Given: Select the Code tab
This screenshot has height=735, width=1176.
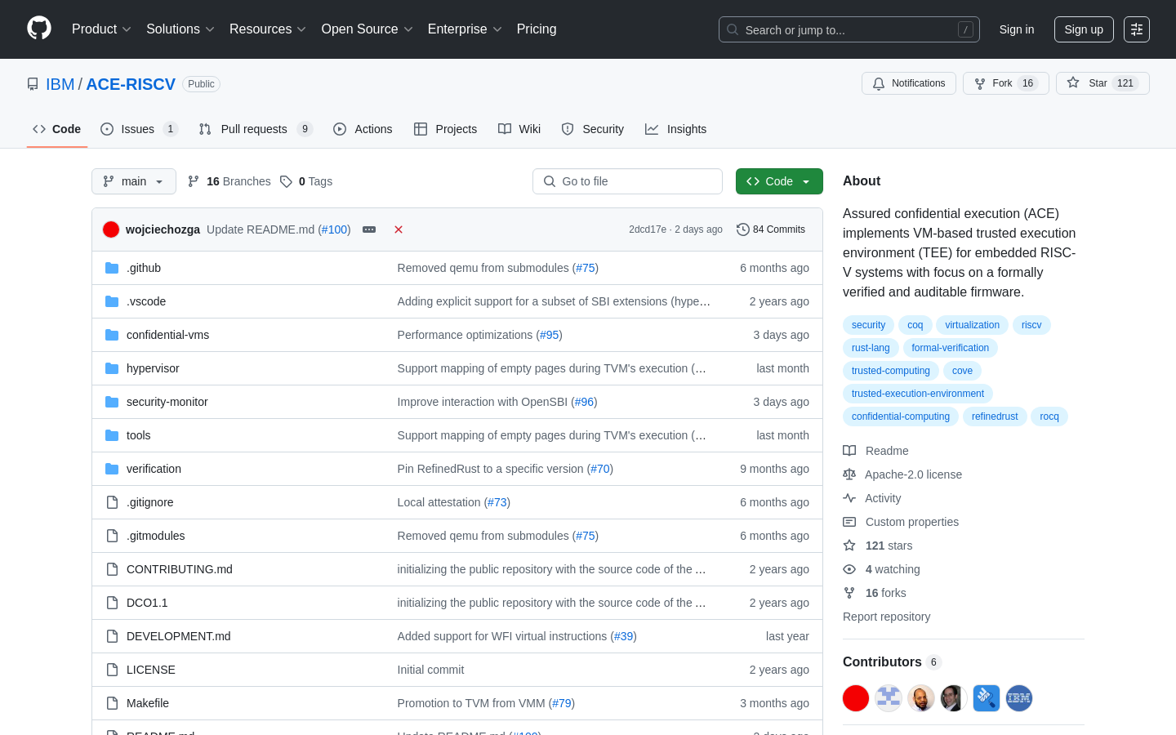Looking at the screenshot, I should pyautogui.click(x=57, y=129).
